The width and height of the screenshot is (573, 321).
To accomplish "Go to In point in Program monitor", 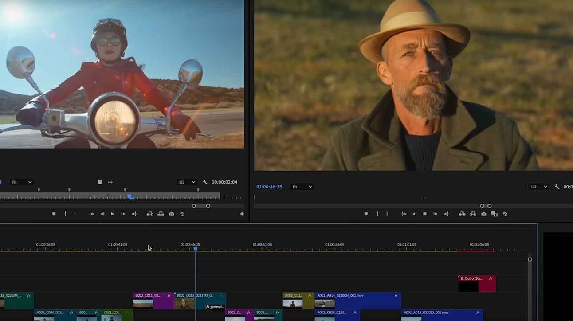I will pos(404,214).
